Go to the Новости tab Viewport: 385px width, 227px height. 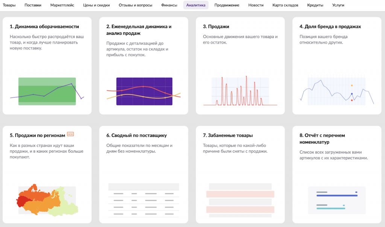(255, 5)
